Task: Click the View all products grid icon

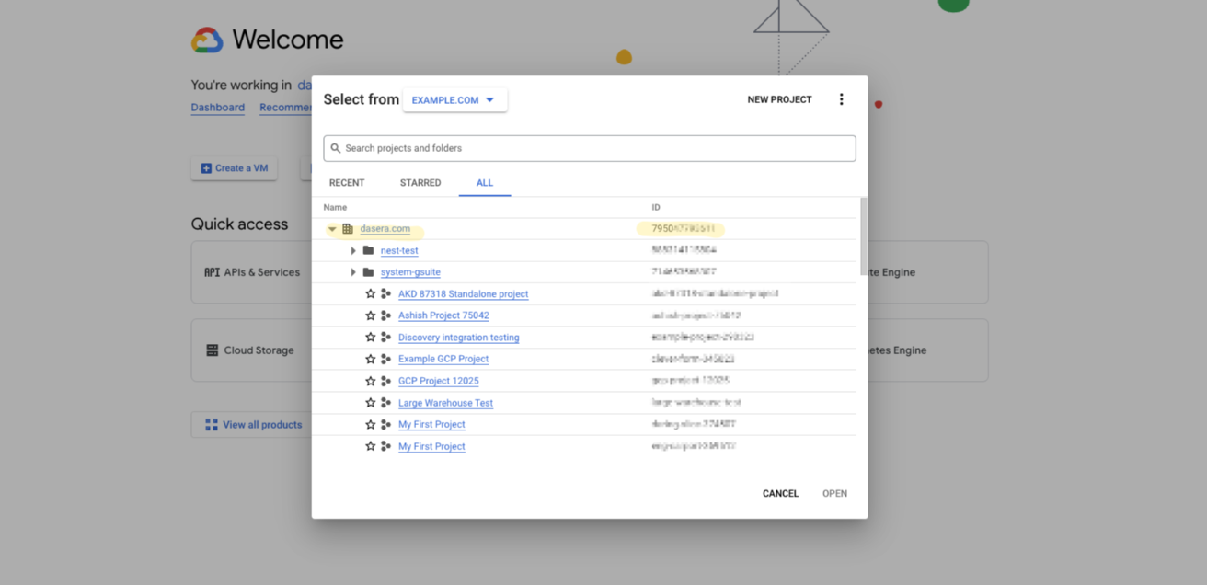Action: [x=212, y=425]
